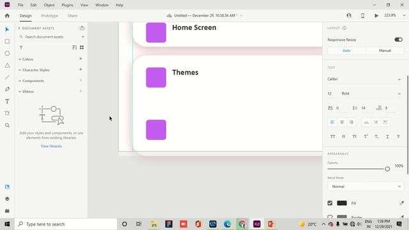Align text right
This screenshot has width=409, height=230.
(x=351, y=122)
